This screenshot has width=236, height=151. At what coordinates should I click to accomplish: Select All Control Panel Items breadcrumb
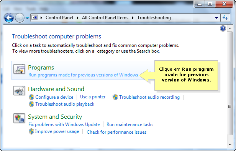(105, 18)
